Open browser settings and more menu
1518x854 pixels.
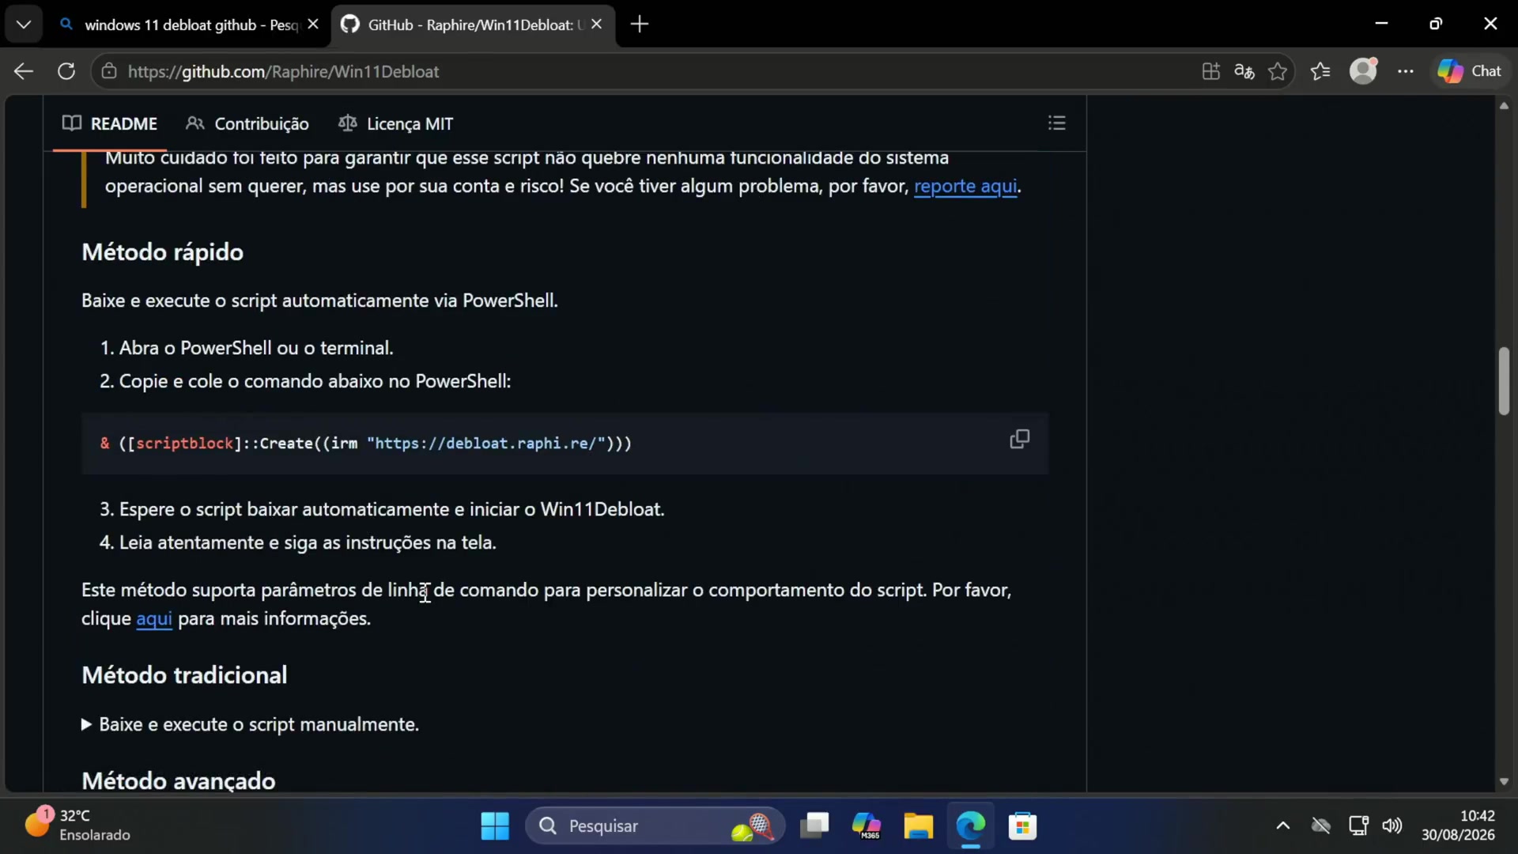[x=1405, y=71]
